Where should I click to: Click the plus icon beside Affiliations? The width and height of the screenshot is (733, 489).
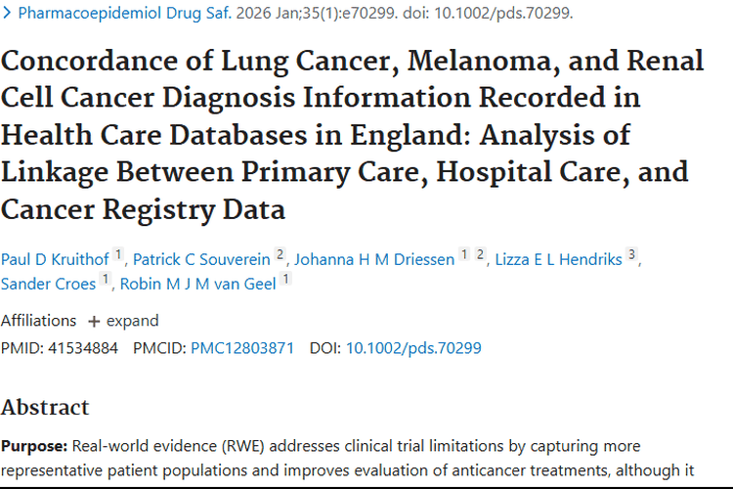click(94, 321)
